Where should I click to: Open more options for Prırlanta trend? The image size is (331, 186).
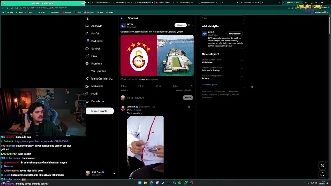(242, 76)
